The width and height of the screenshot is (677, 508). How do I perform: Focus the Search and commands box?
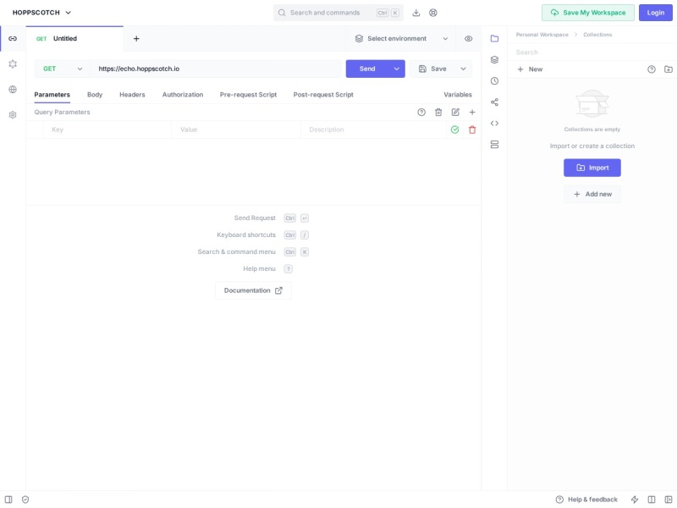(338, 13)
